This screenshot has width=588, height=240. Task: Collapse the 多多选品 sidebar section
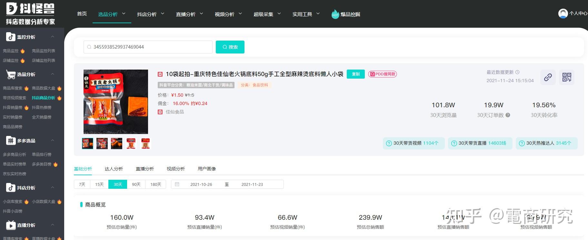(x=53, y=140)
